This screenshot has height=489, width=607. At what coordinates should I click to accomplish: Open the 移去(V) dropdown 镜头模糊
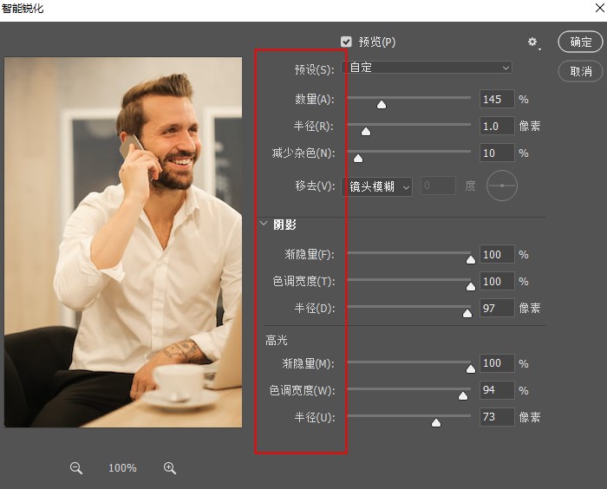pos(376,186)
